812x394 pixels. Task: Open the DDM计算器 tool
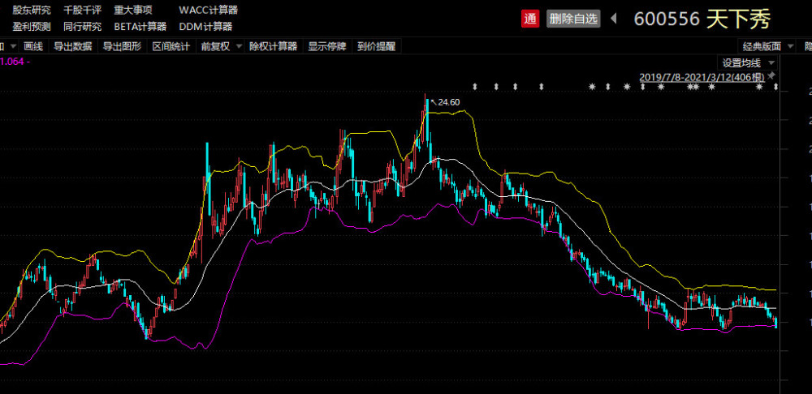[205, 27]
